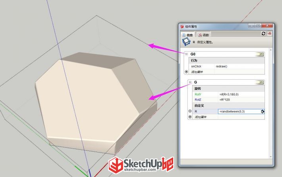Delete the R attribute via minus icon
Image resolution: width=282 pixels, height=177 pixels.
(x=190, y=111)
